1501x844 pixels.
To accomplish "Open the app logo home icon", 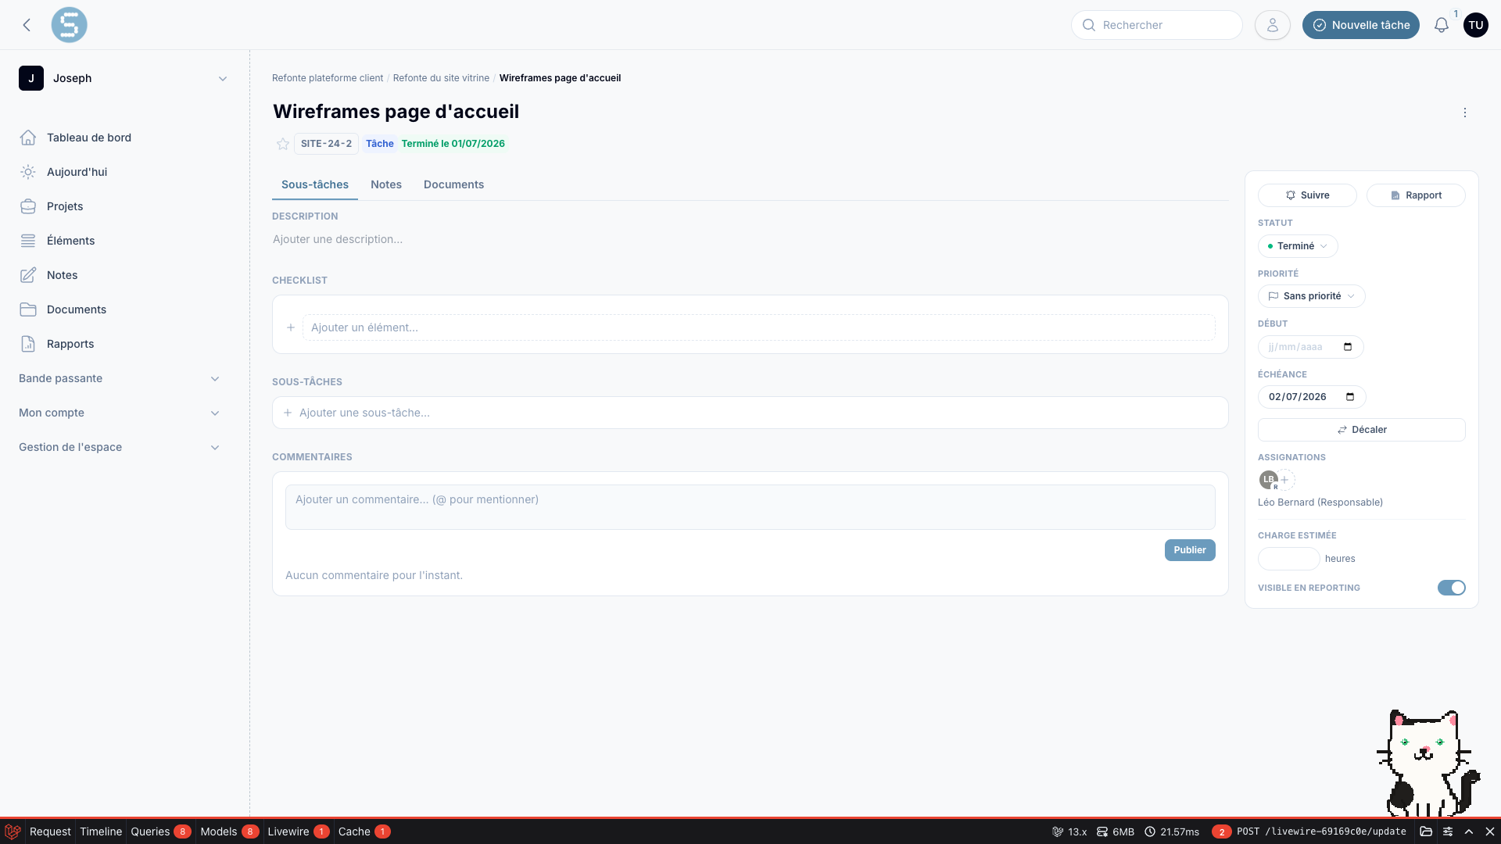I will [69, 25].
